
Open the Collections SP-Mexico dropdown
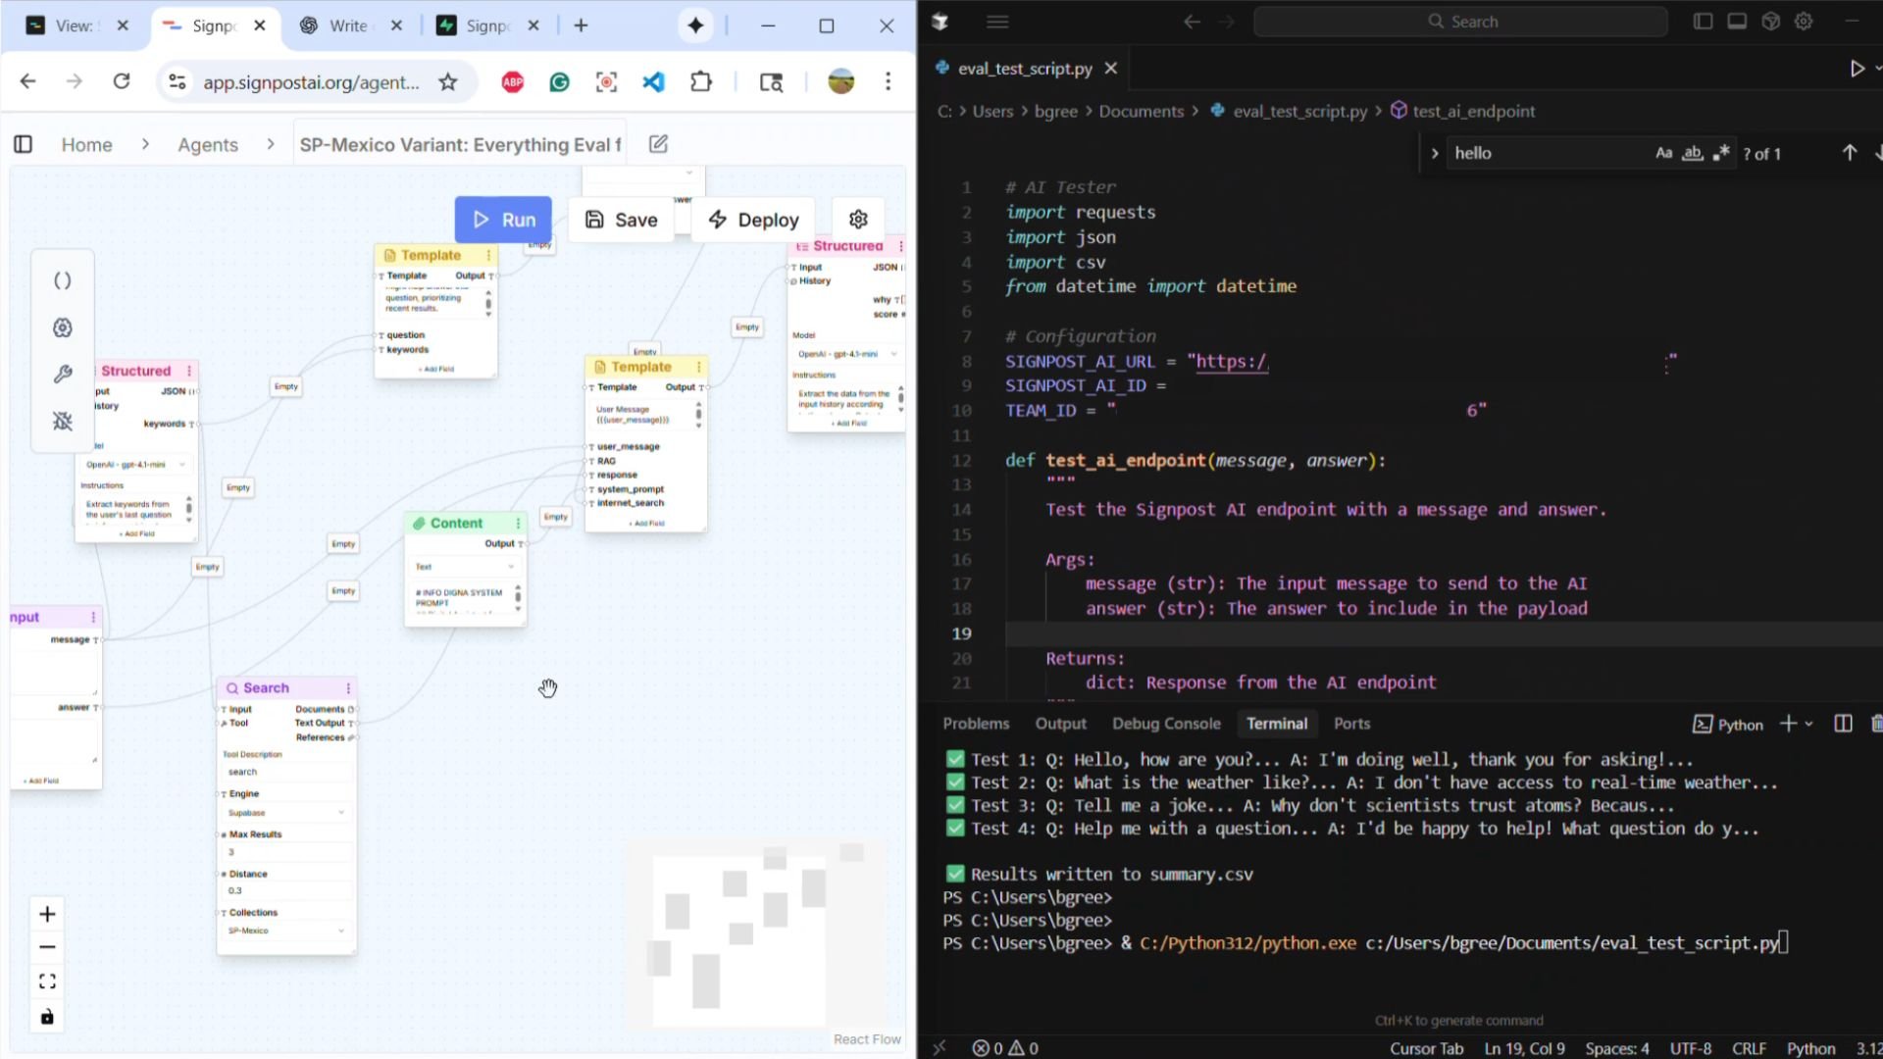[x=286, y=931]
